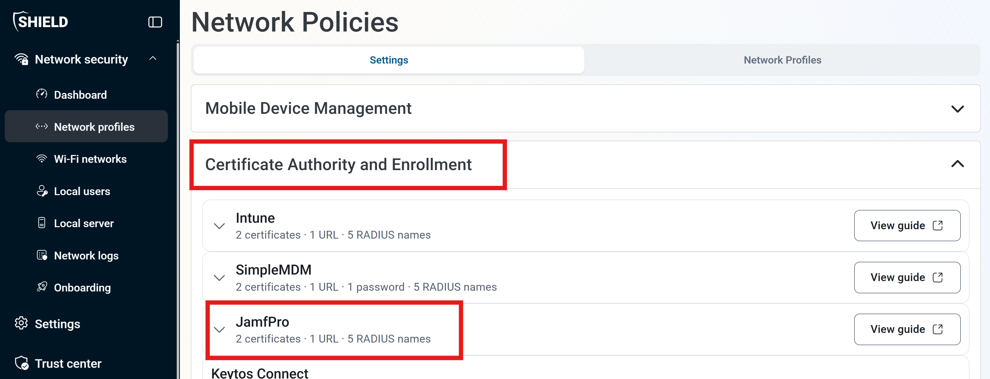Screen dimensions: 990x379
Task: Open View guide for SimpleMDM
Action: click(x=907, y=277)
